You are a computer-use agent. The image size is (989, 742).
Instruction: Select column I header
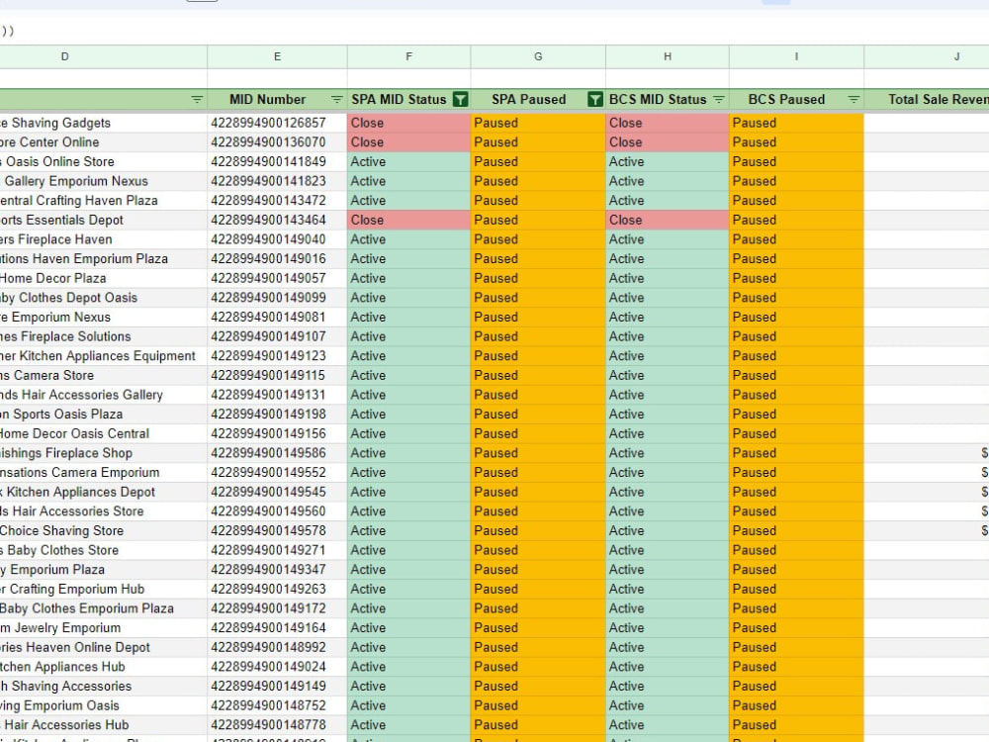[x=796, y=56]
